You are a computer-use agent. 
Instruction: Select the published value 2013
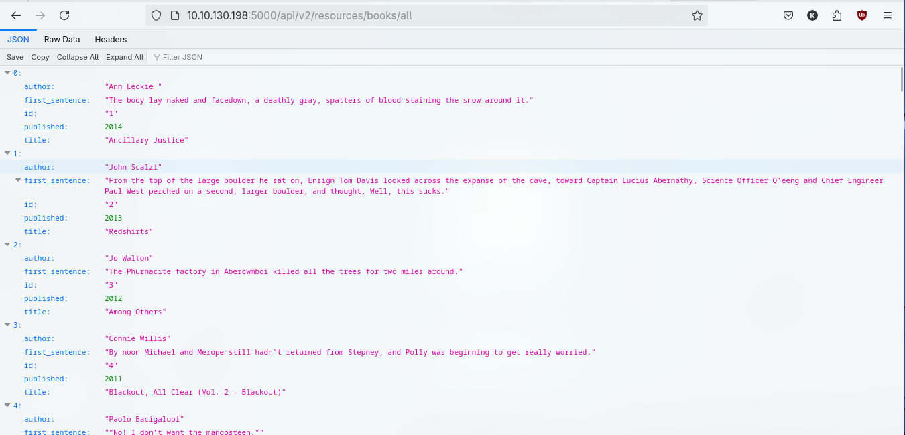click(x=113, y=218)
